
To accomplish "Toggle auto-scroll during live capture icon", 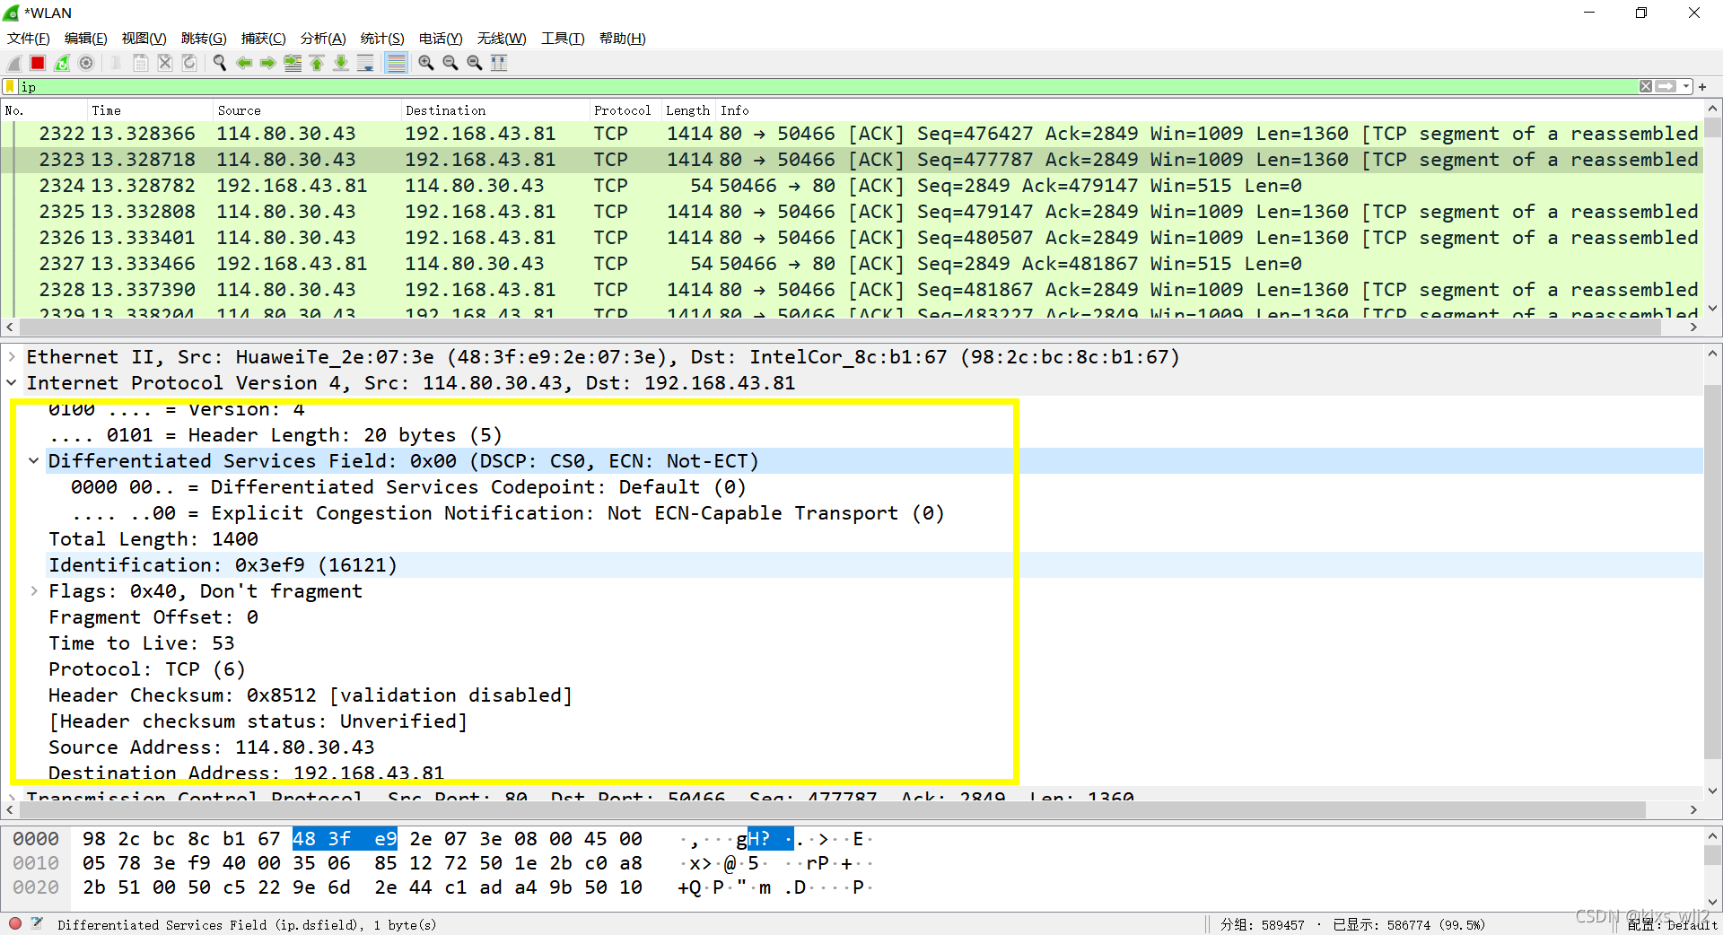I will pyautogui.click(x=365, y=63).
